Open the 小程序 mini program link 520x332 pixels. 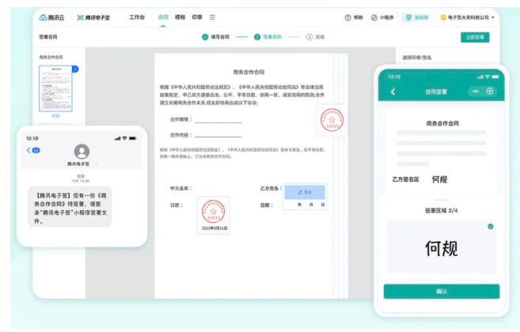(x=382, y=17)
